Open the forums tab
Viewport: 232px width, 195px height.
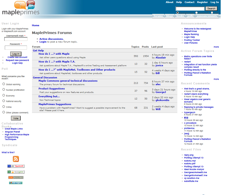(x=158, y=16)
